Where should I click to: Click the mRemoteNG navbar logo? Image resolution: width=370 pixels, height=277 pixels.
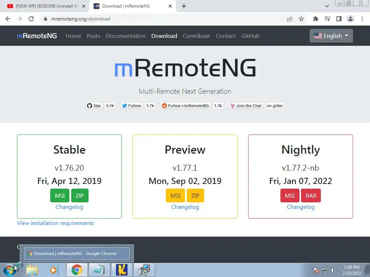click(x=37, y=36)
